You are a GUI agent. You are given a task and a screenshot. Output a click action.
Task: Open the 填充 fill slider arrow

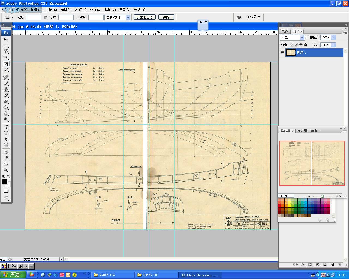coord(333,45)
